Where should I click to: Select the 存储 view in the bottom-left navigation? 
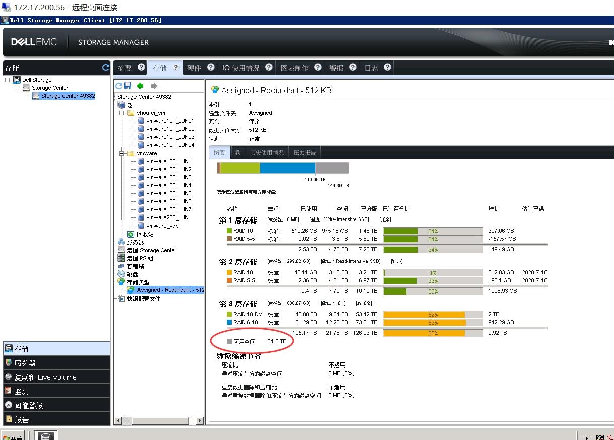coord(56,348)
